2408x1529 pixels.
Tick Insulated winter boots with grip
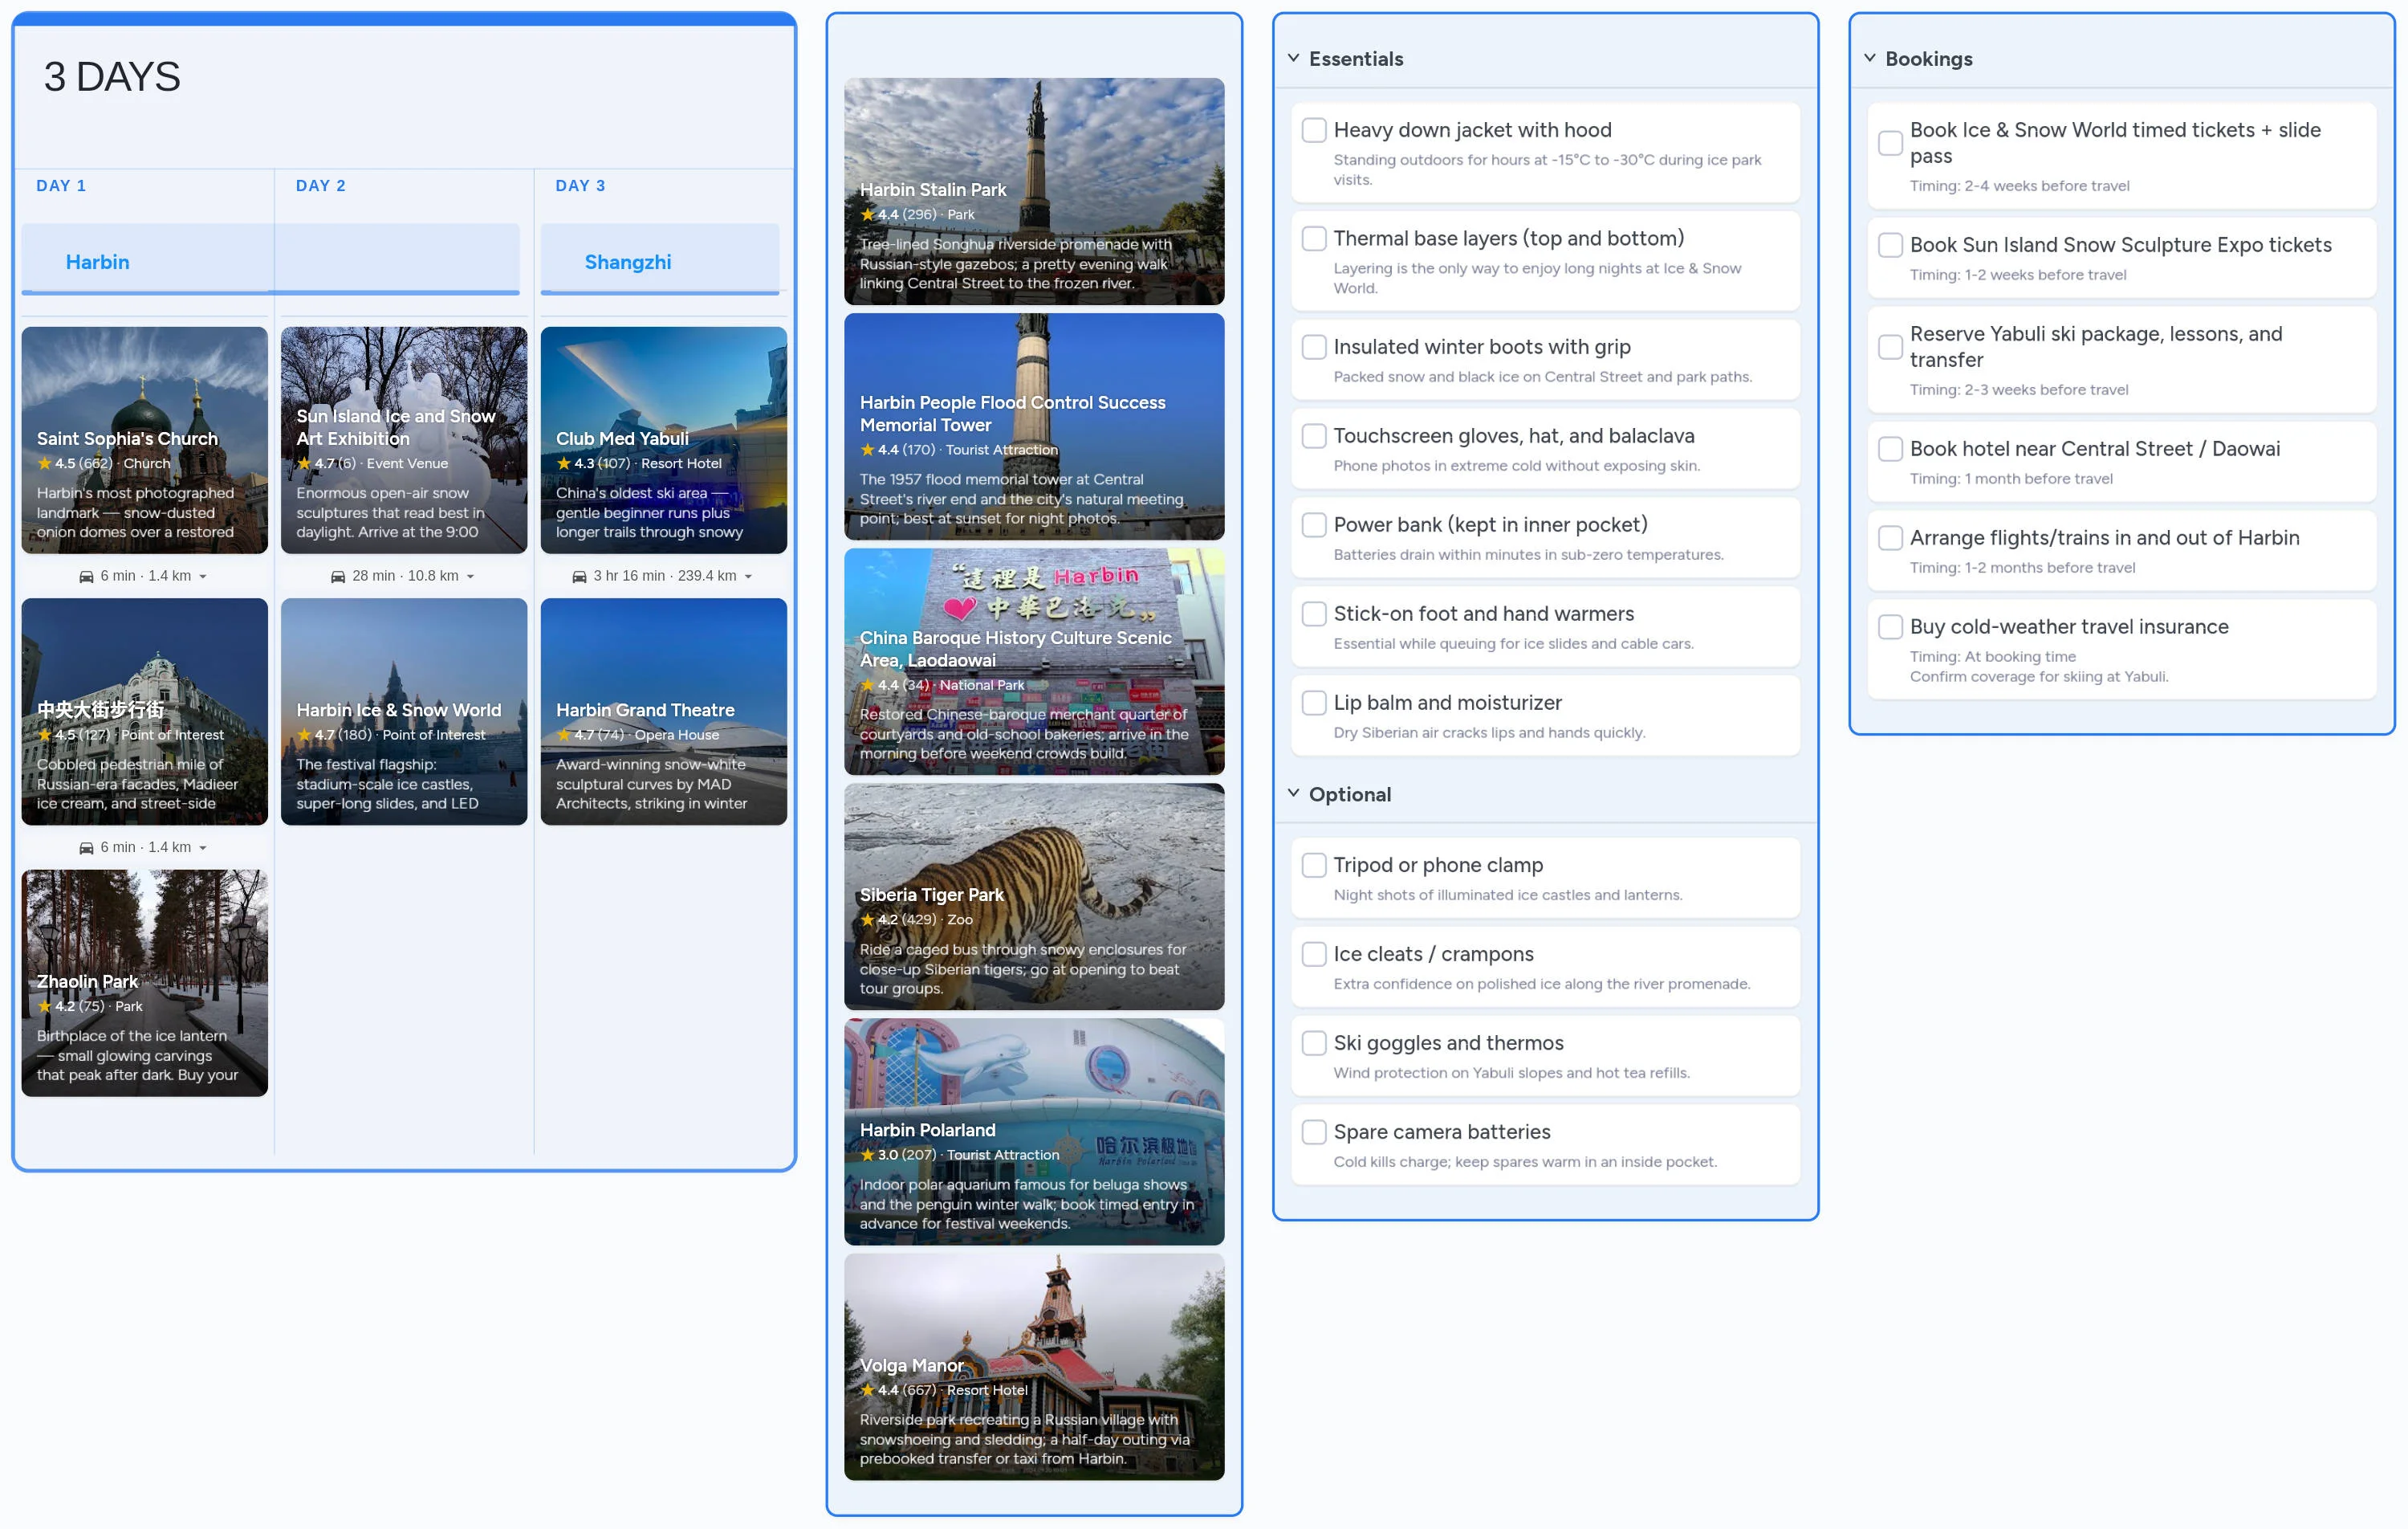(1314, 347)
